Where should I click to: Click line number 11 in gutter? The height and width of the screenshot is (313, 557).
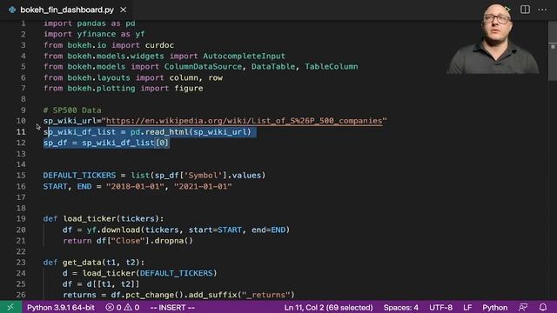[x=21, y=132]
